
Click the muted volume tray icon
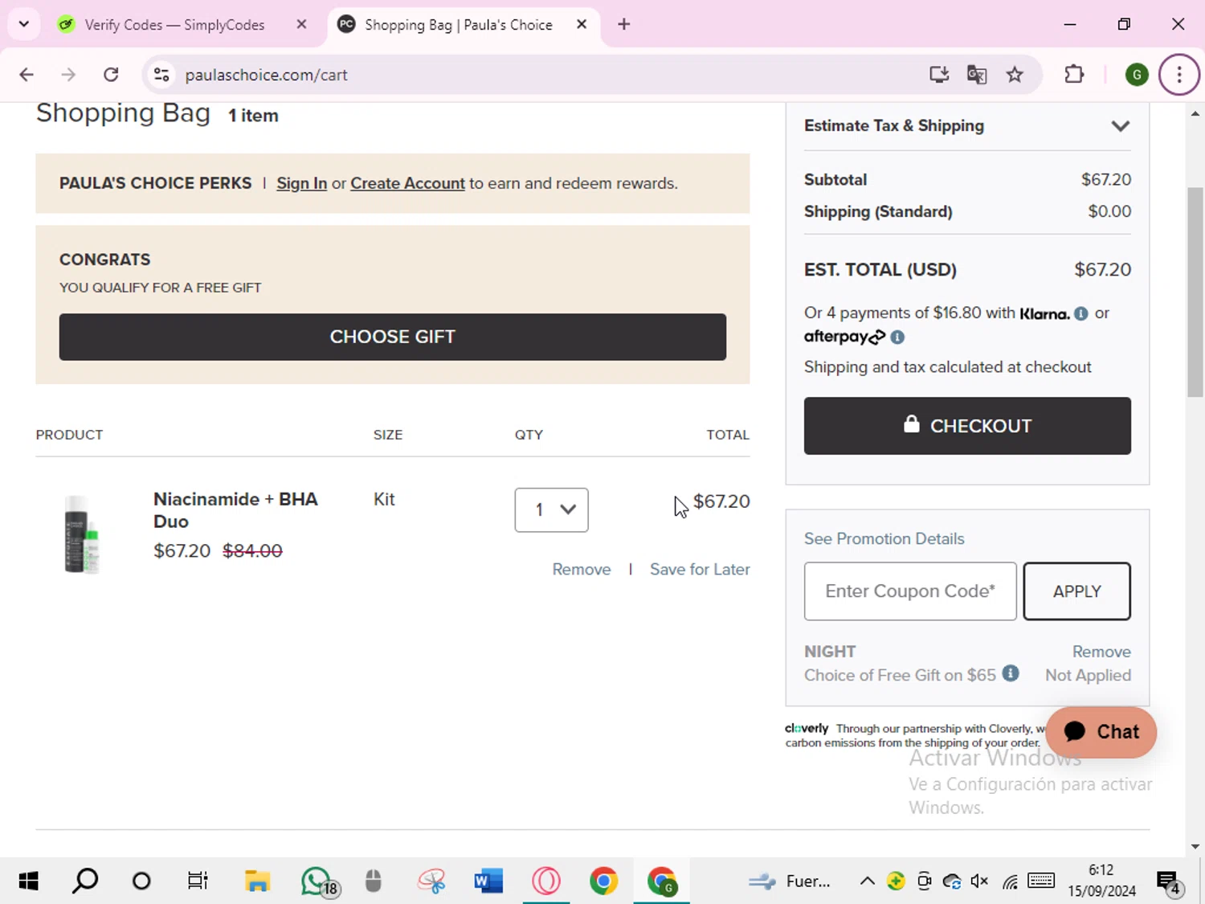979,882
